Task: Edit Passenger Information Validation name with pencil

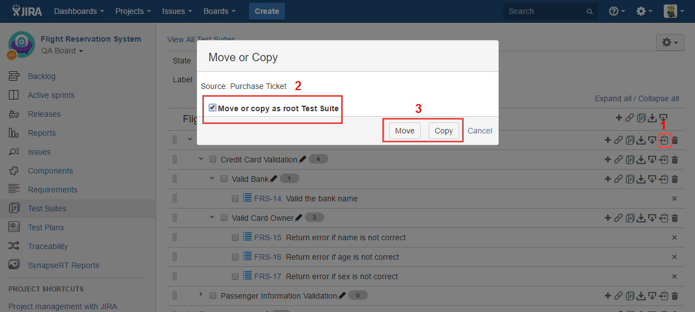Action: tap(342, 296)
